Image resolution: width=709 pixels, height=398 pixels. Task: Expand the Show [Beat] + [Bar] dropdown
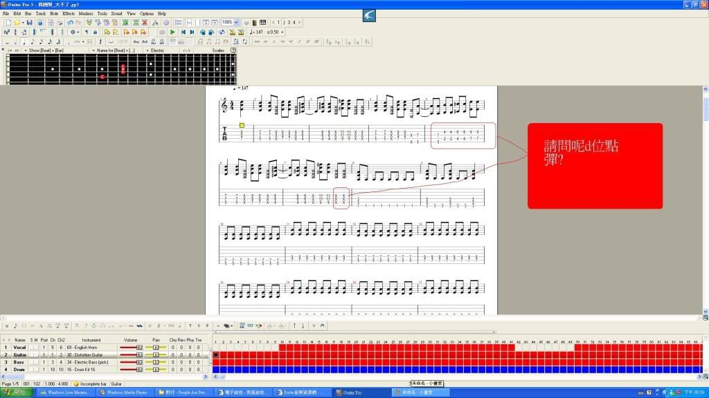25,50
